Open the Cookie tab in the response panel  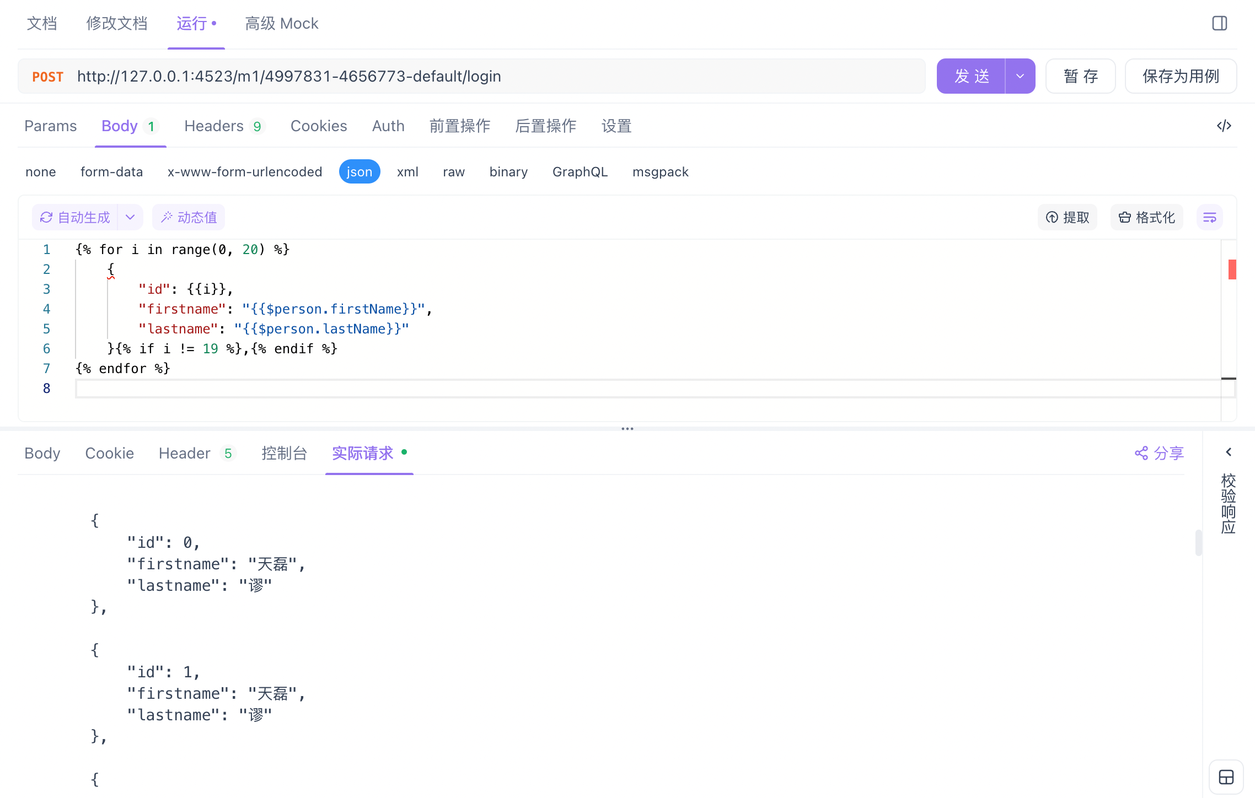click(109, 453)
